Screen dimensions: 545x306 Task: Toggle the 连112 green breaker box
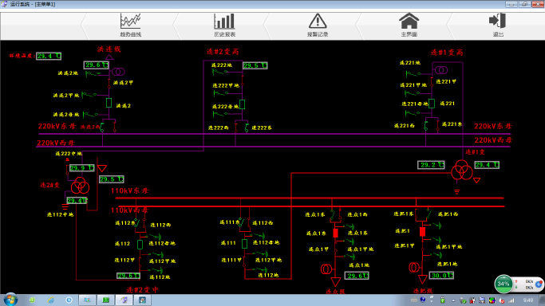click(x=140, y=245)
